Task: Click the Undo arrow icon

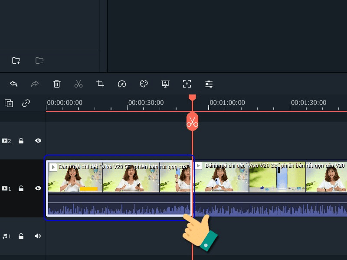Action: click(x=13, y=84)
